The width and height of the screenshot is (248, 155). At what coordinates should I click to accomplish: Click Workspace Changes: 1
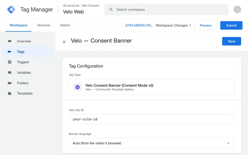[173, 25]
